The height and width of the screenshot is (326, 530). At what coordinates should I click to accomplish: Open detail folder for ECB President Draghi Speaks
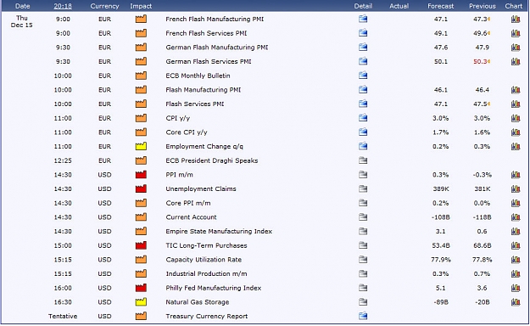point(363,160)
